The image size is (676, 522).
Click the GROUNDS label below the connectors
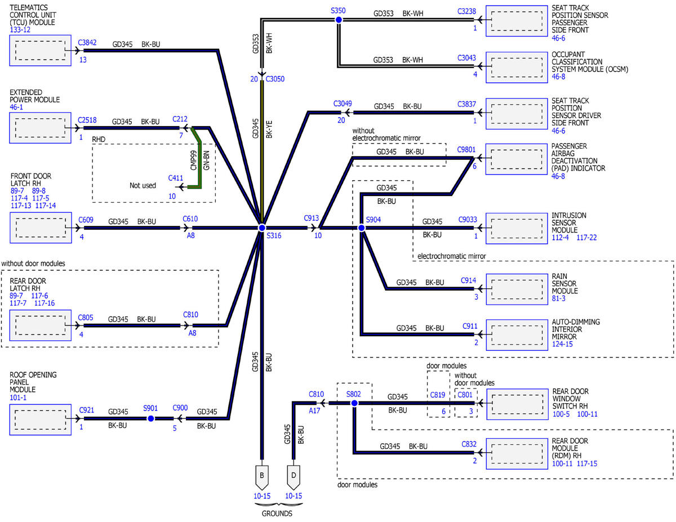point(277,514)
